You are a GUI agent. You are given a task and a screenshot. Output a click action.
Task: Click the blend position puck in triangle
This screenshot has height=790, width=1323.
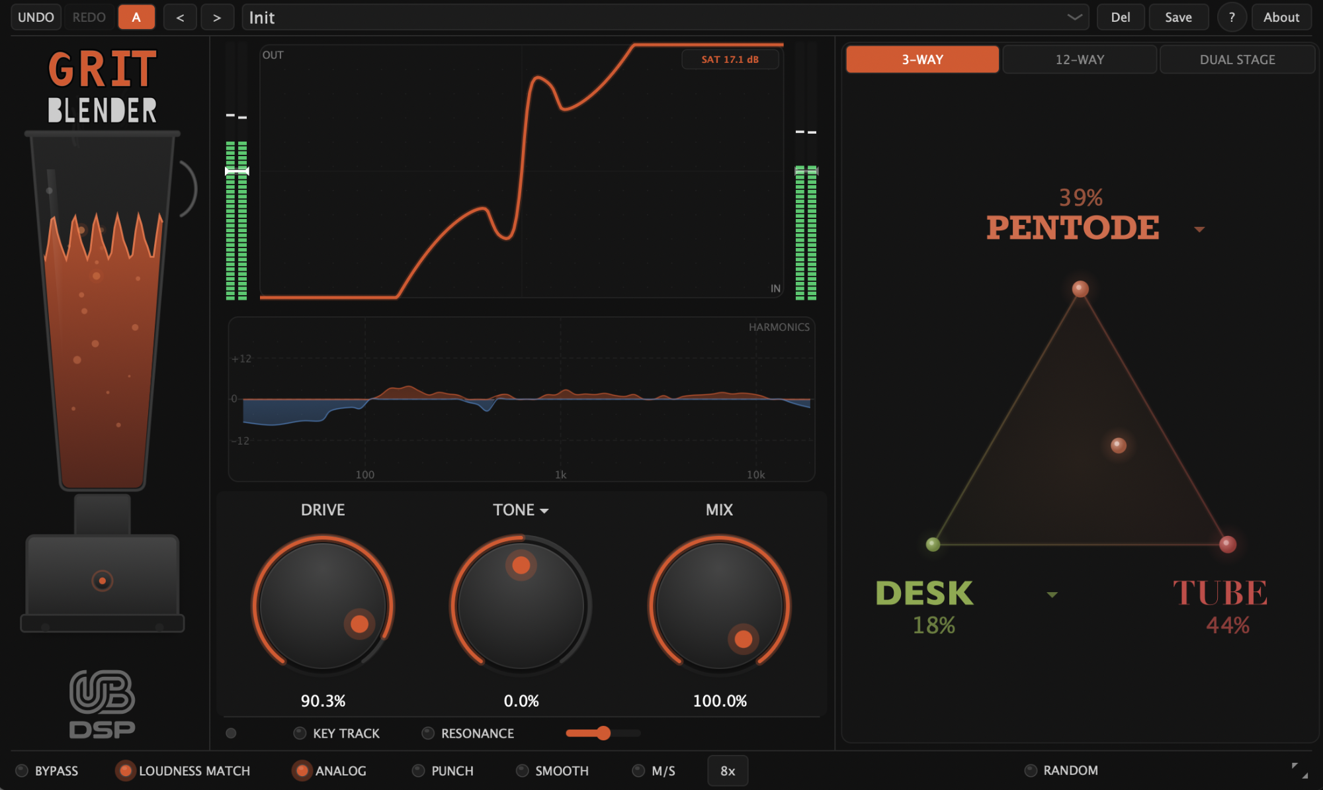click(1119, 445)
